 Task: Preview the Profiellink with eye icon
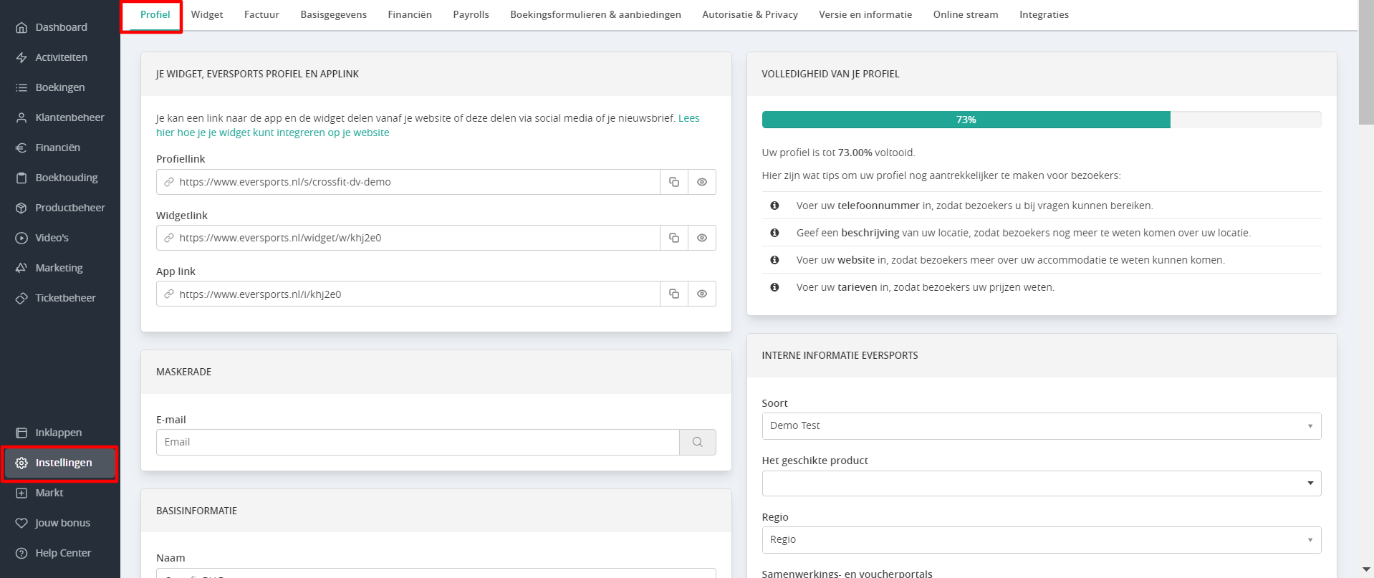tap(702, 182)
